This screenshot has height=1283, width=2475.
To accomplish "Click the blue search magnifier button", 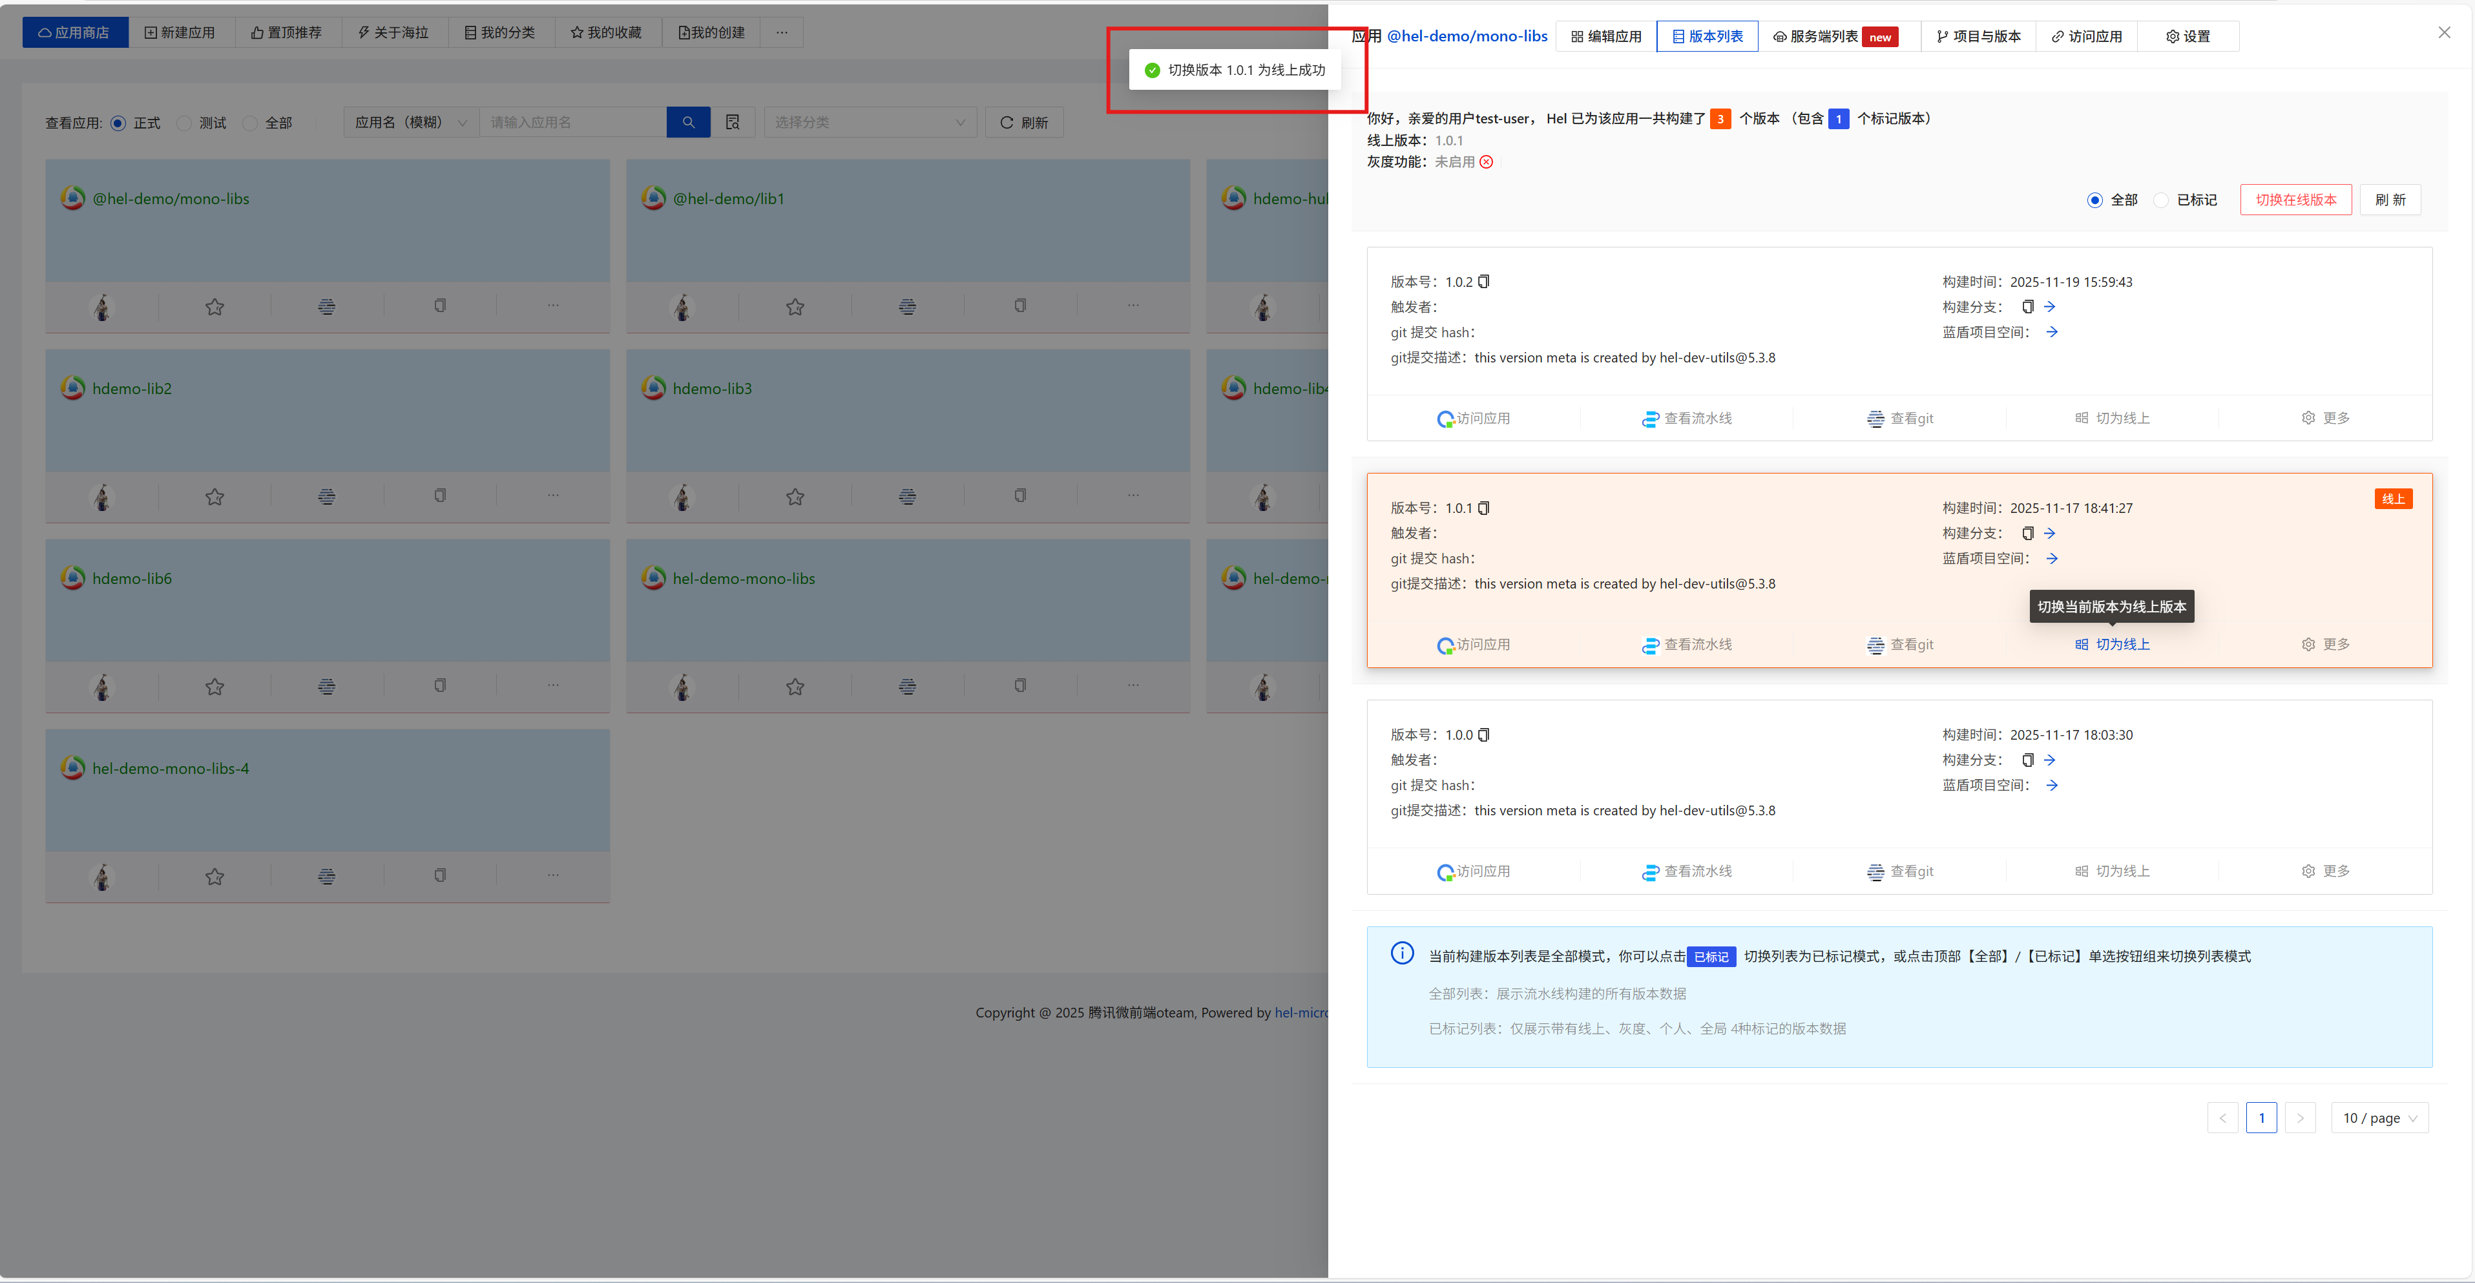I will 688,122.
